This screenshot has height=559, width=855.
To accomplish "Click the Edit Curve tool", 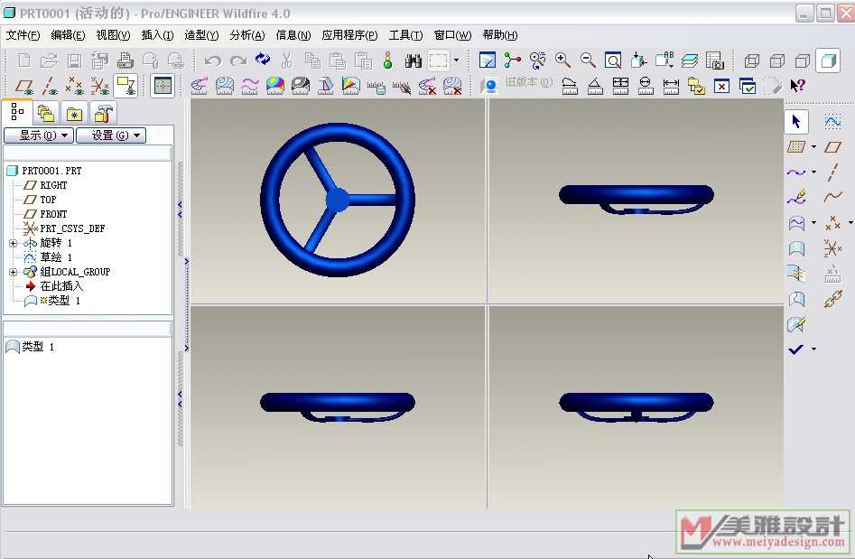I will 796,197.
